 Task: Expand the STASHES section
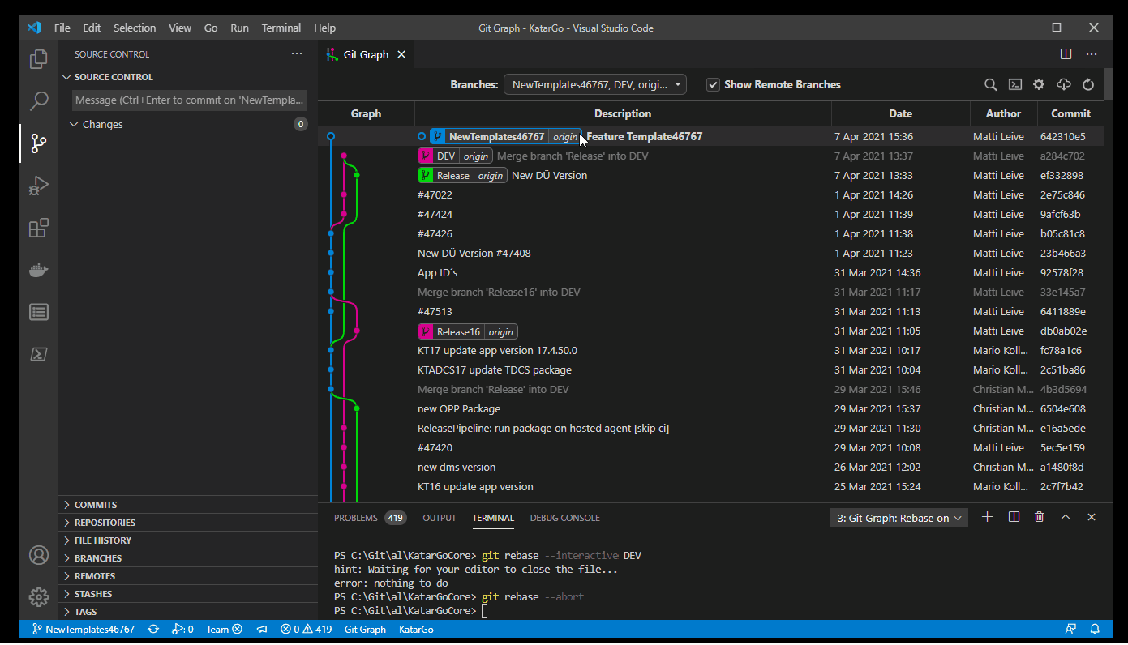click(188, 594)
